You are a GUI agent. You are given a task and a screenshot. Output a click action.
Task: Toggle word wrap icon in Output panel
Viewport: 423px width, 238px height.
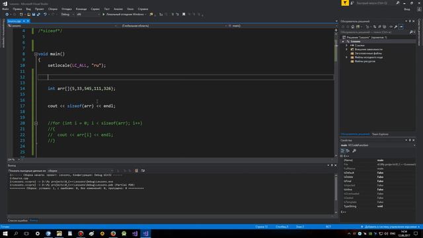pyautogui.click(x=143, y=171)
